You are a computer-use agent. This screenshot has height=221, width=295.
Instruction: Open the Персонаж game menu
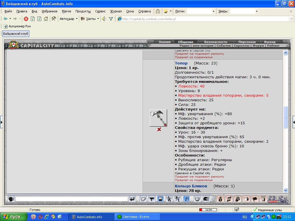(x=247, y=42)
